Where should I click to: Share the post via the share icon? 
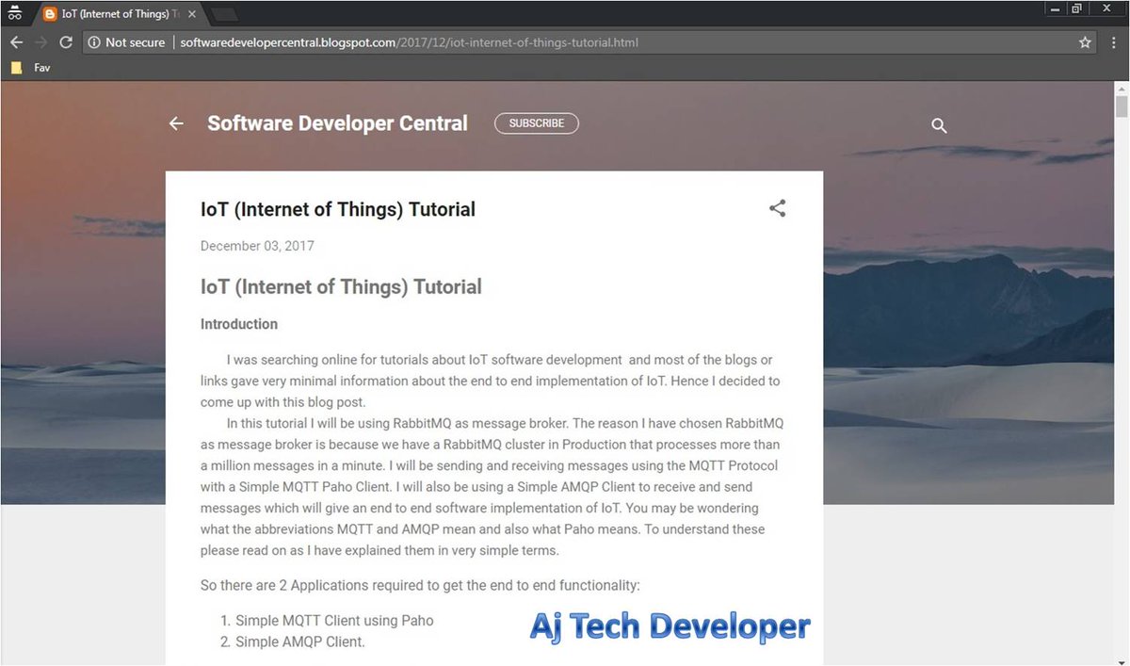click(x=777, y=207)
